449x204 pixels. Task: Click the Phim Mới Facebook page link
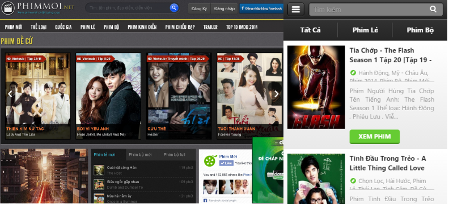(x=228, y=157)
